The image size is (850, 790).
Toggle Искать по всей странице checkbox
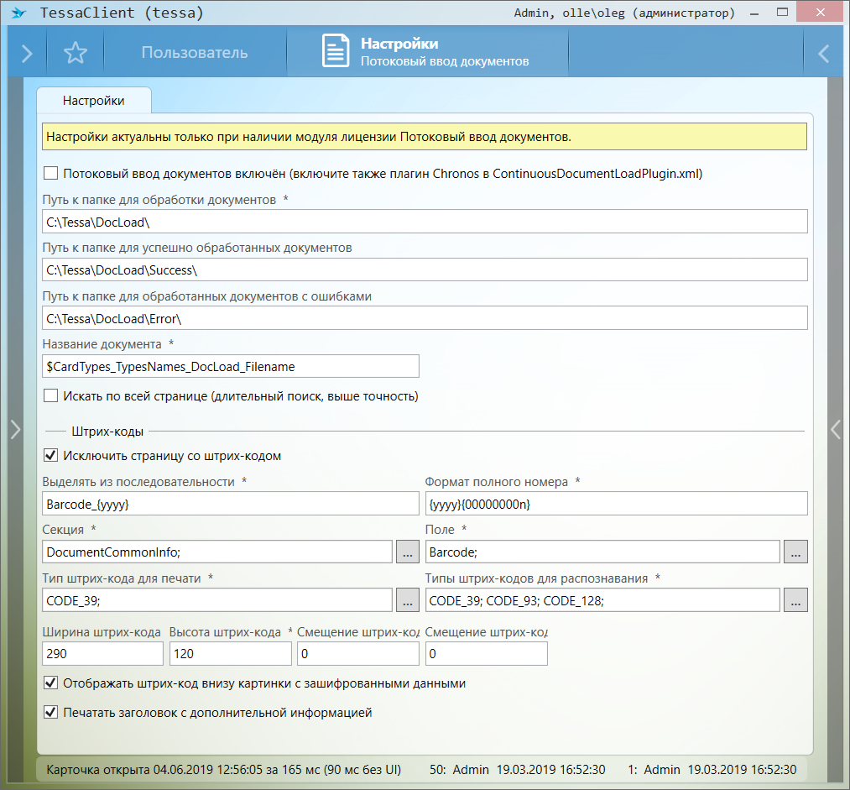[51, 395]
